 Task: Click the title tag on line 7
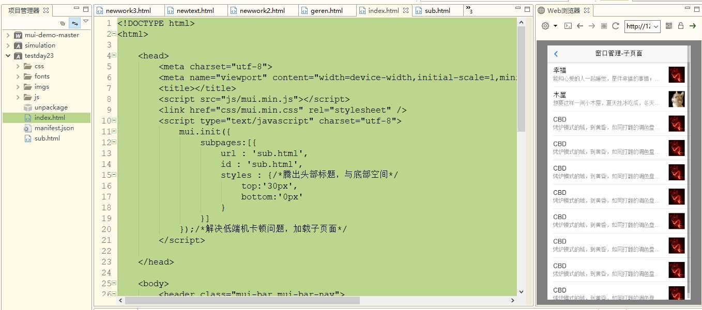(x=197, y=88)
